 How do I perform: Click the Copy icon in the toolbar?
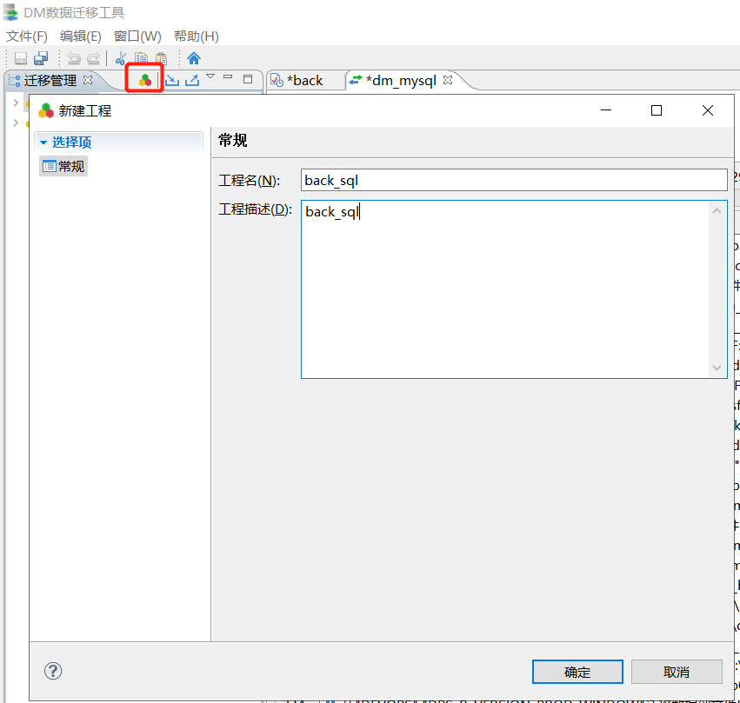click(141, 58)
